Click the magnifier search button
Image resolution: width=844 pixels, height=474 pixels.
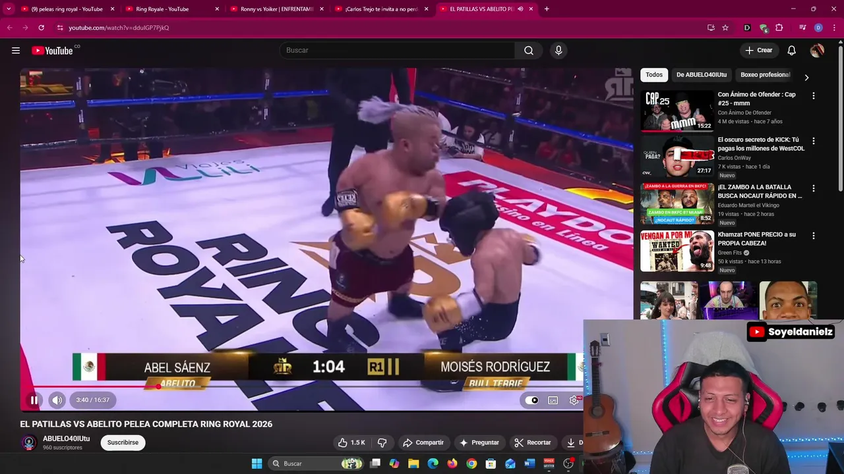(529, 51)
